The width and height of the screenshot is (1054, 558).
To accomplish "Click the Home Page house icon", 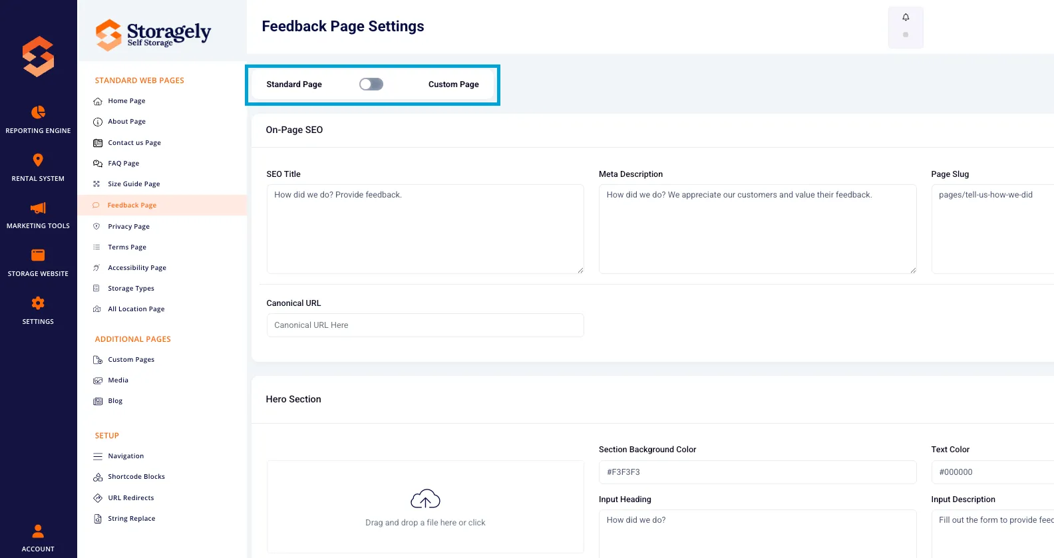I will 98,101.
